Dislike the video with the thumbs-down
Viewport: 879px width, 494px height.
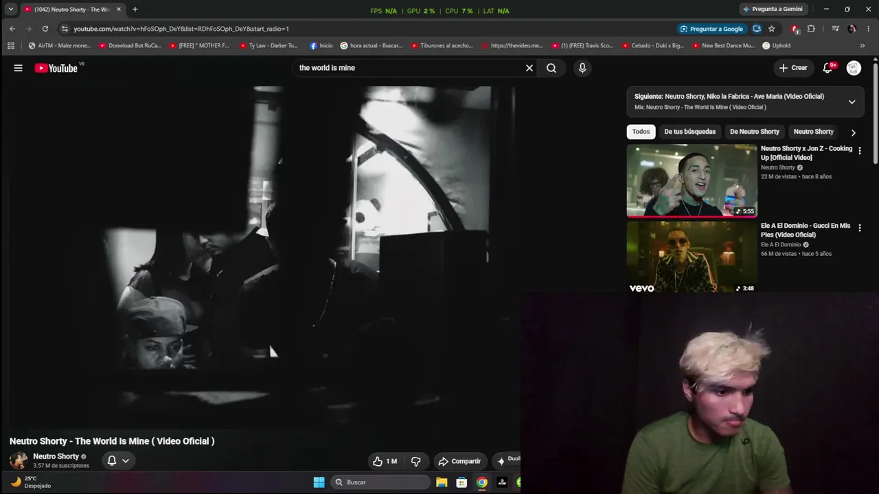coord(415,461)
